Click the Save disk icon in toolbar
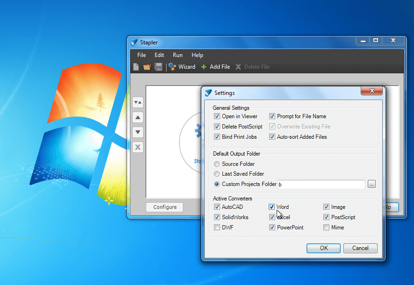Image resolution: width=414 pixels, height=285 pixels. (x=158, y=67)
